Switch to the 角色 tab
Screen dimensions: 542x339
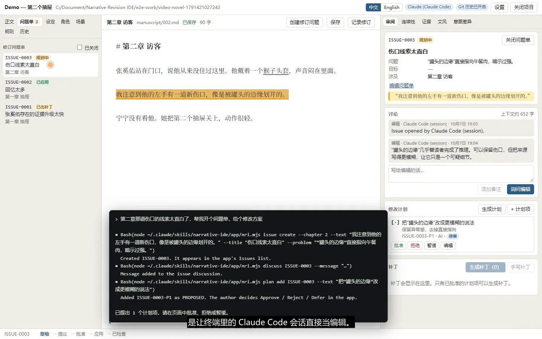coord(65,22)
